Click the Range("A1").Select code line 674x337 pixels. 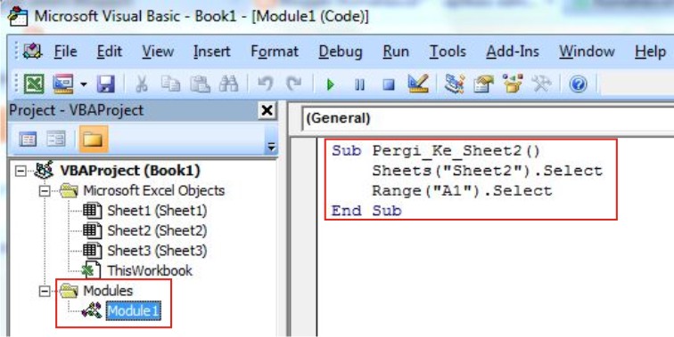pos(462,191)
